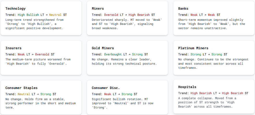Viewport: 255px width, 115px height.
Task: Click the Consumer Staples card heading
Action: coord(21,88)
